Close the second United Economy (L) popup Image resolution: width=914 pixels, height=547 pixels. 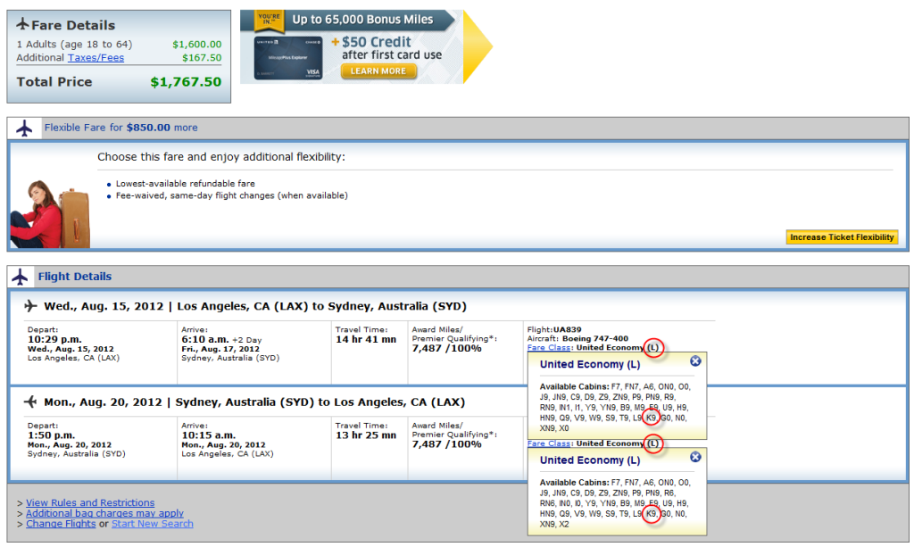click(695, 457)
